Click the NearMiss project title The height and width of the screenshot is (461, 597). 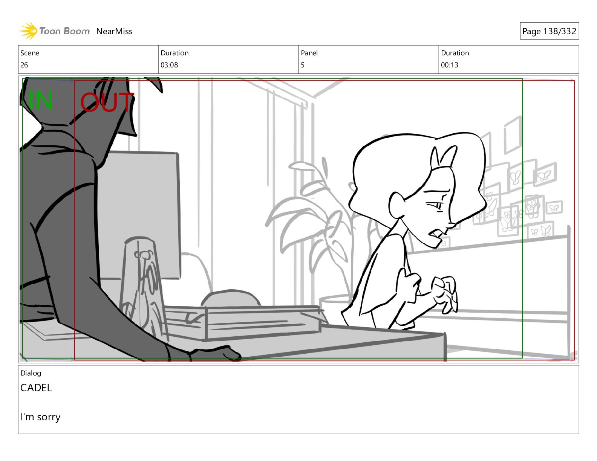point(114,31)
